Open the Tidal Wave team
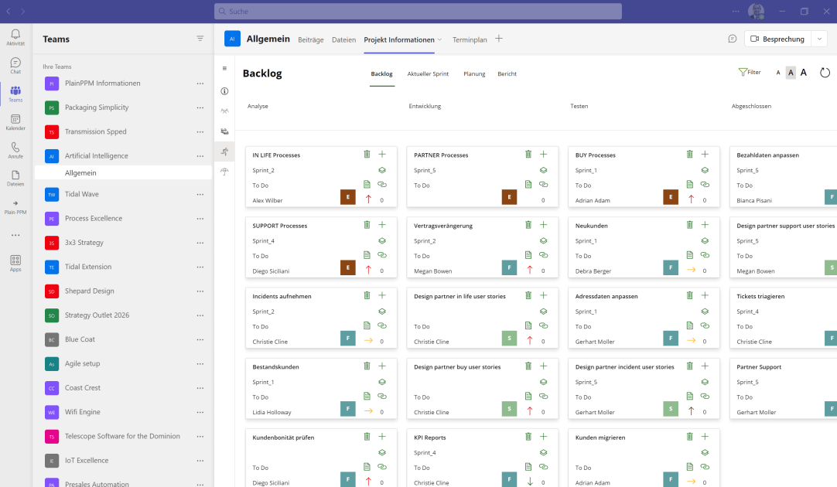The width and height of the screenshot is (837, 487). pos(82,194)
